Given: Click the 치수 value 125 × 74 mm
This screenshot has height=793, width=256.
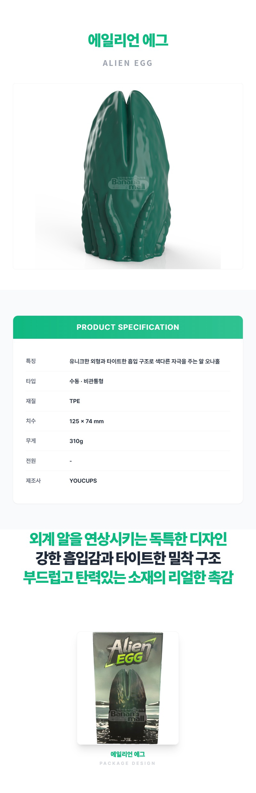Looking at the screenshot, I should (x=86, y=421).
